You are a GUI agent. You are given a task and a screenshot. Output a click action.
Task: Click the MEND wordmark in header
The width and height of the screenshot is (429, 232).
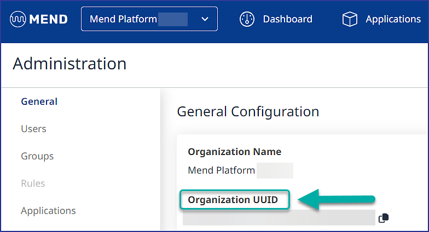(x=49, y=19)
